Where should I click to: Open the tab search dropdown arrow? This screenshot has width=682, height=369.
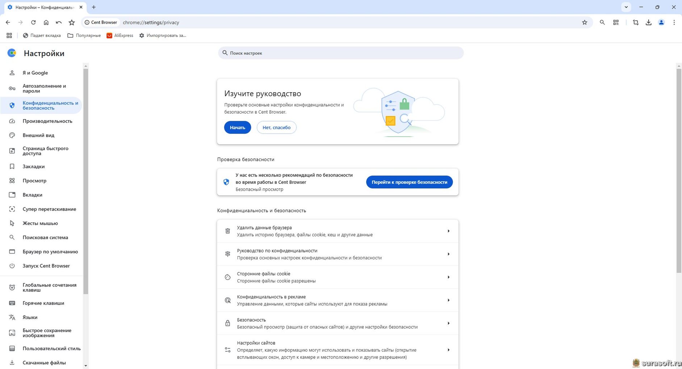(626, 7)
